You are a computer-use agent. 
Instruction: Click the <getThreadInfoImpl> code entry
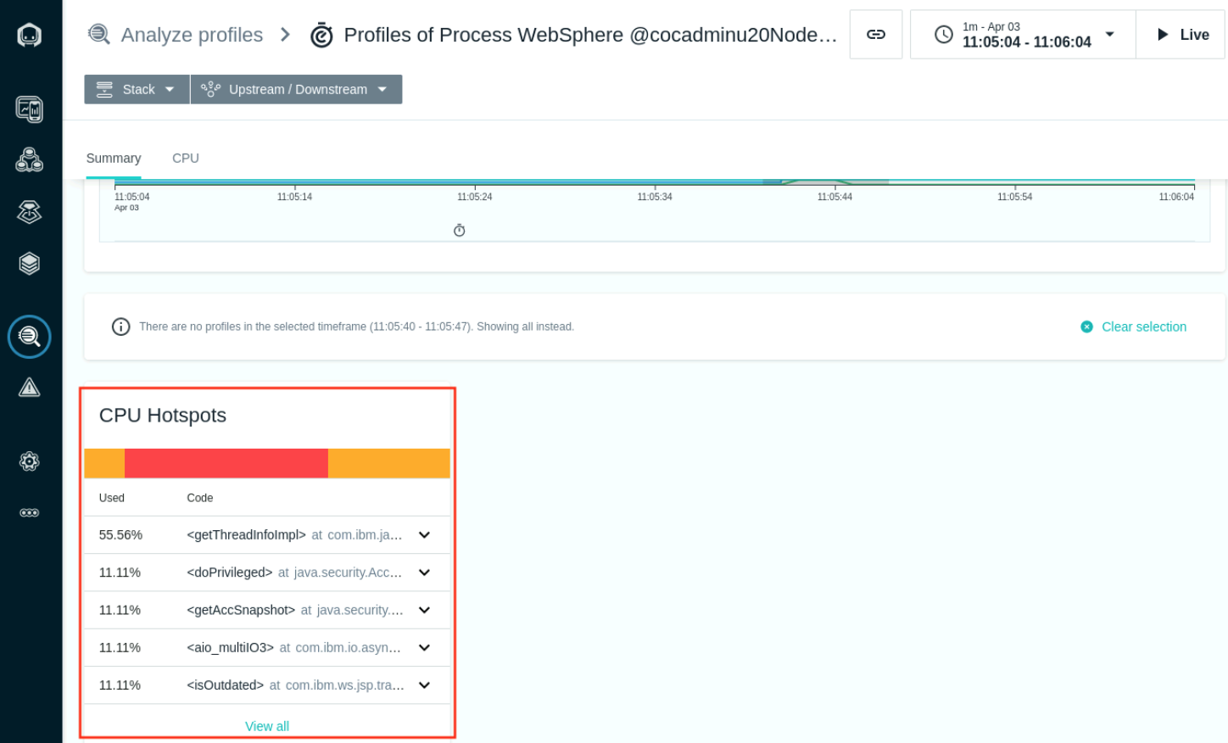[246, 535]
